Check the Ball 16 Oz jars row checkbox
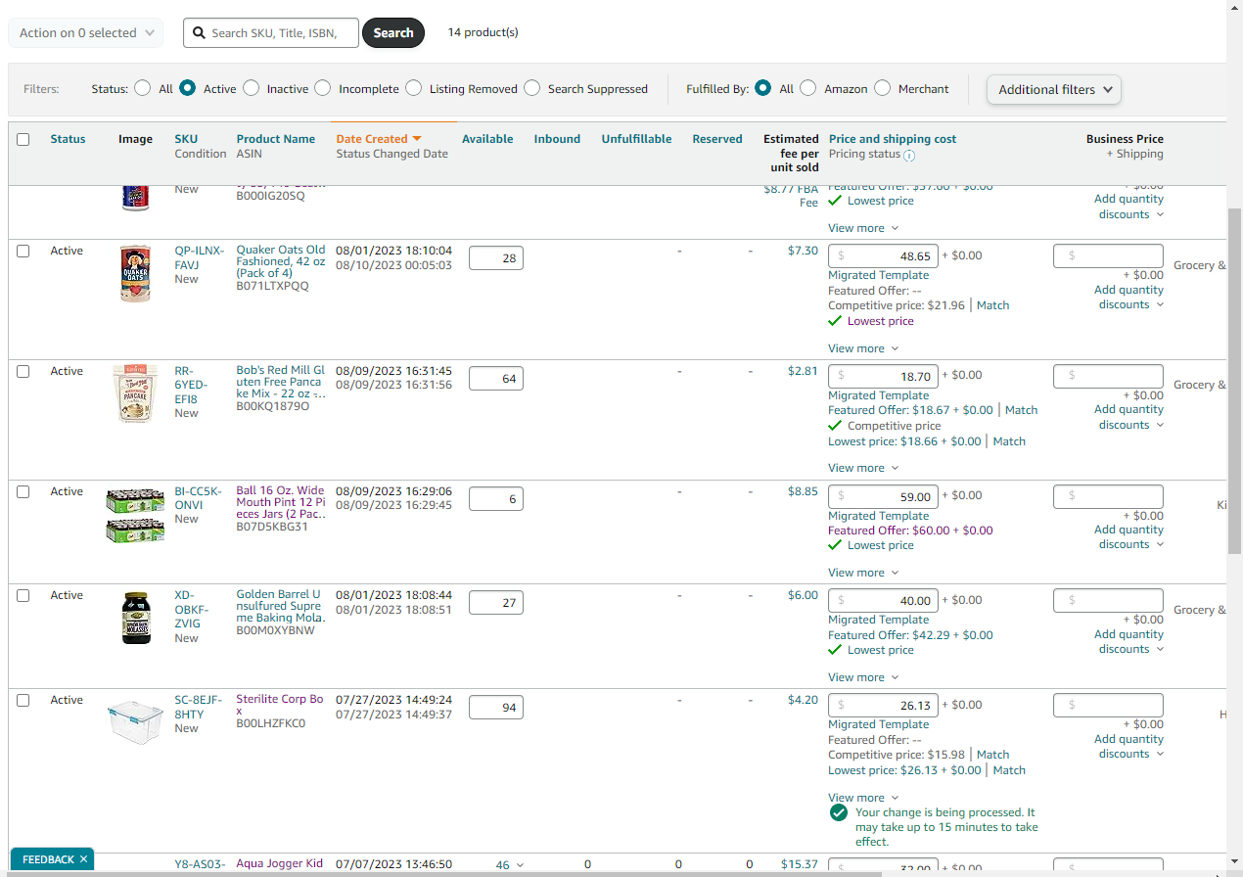This screenshot has width=1243, height=877. coord(23,492)
